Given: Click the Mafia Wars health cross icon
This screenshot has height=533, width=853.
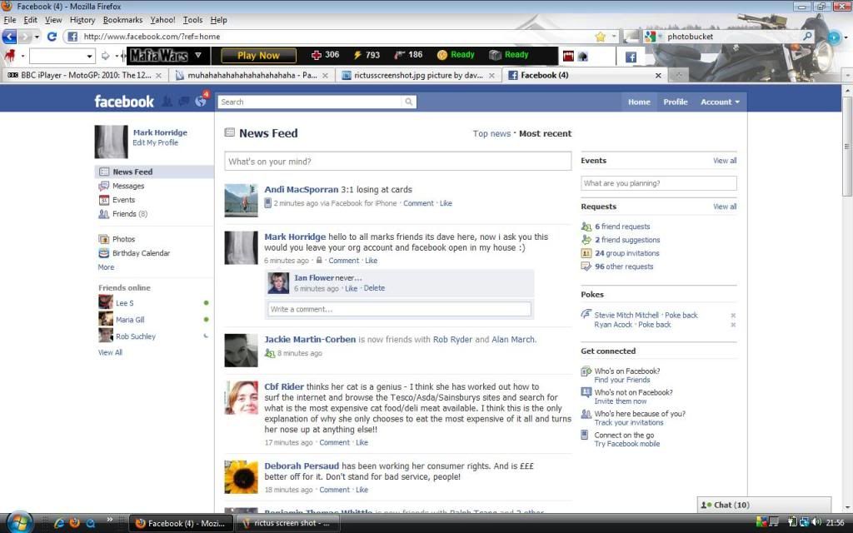Looking at the screenshot, I should tap(317, 55).
